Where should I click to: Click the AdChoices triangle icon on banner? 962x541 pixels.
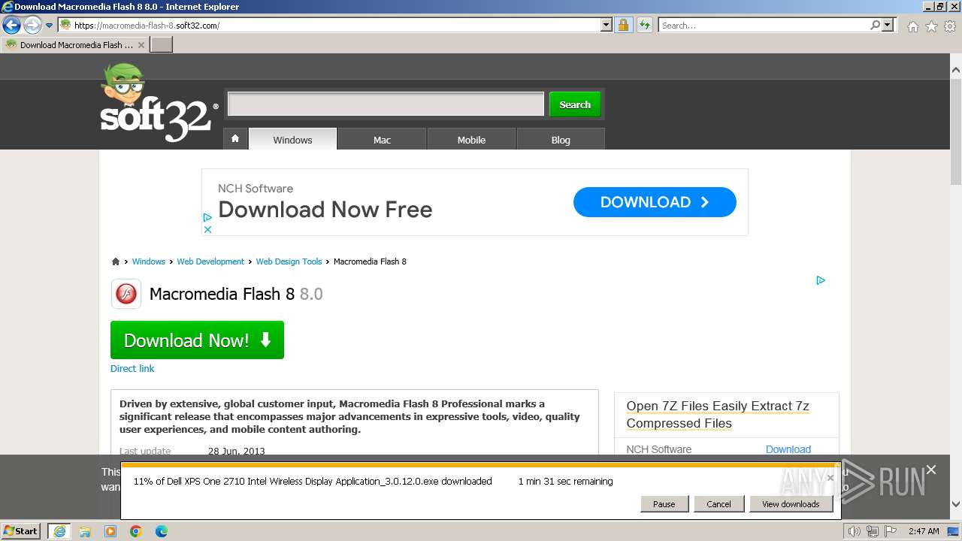(208, 217)
